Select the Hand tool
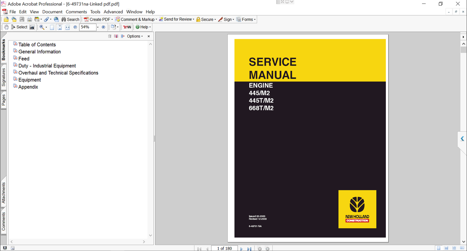This screenshot has height=251, width=467. 6,27
